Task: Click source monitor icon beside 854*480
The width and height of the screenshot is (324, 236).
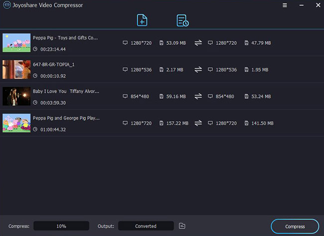Action: pyautogui.click(x=125, y=96)
